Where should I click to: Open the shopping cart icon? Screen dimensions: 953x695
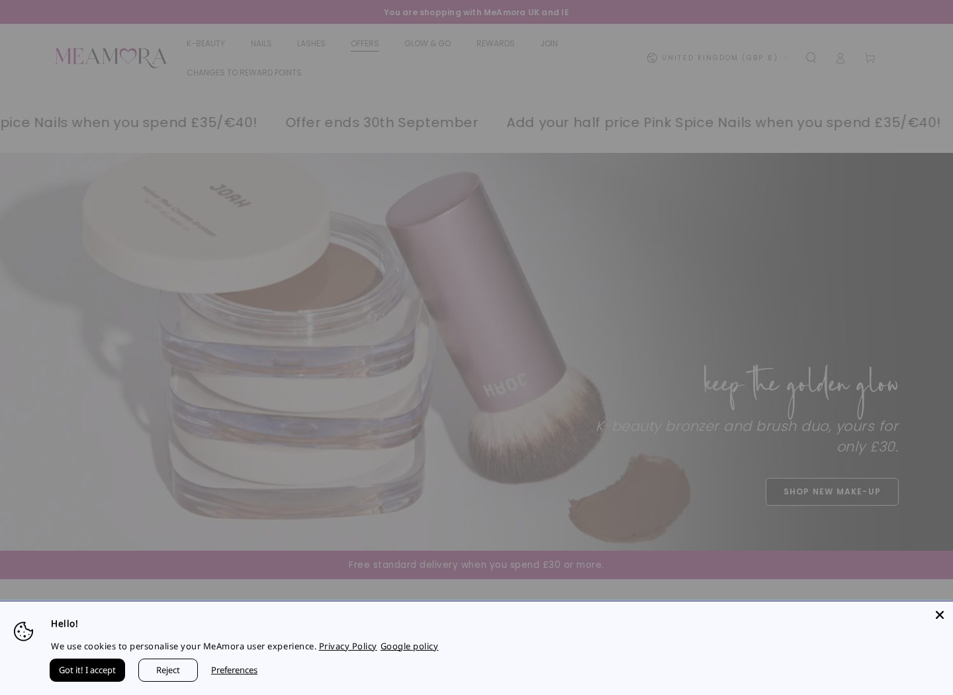coord(870,58)
